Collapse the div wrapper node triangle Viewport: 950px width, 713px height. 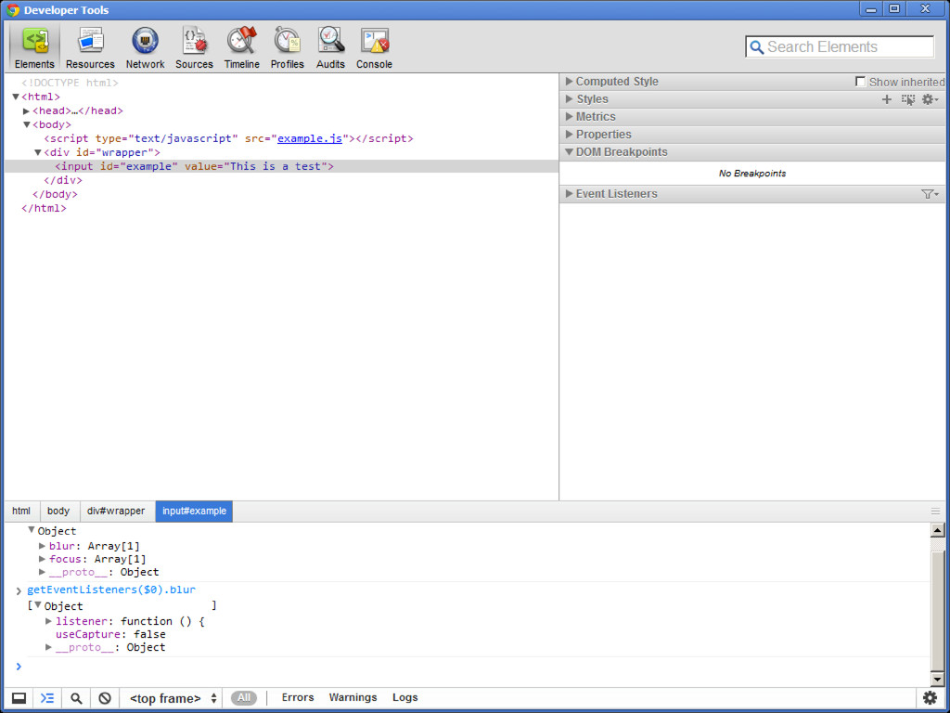coord(37,153)
